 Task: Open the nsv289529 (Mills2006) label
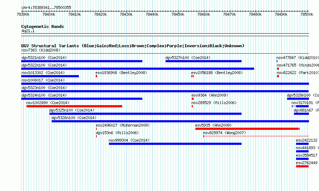click(214, 103)
